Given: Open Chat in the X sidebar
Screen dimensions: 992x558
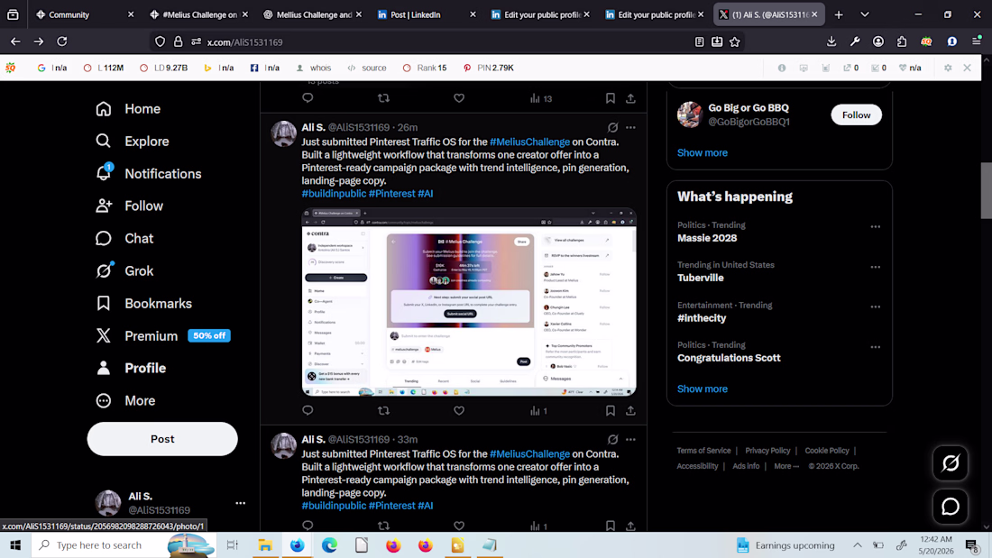Looking at the screenshot, I should (124, 239).
